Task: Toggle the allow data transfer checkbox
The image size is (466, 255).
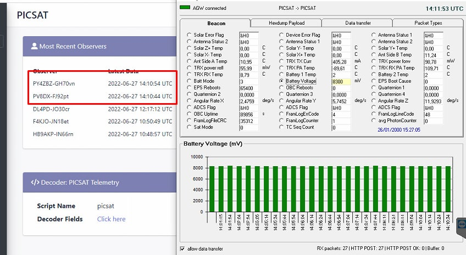Action: coord(182,248)
